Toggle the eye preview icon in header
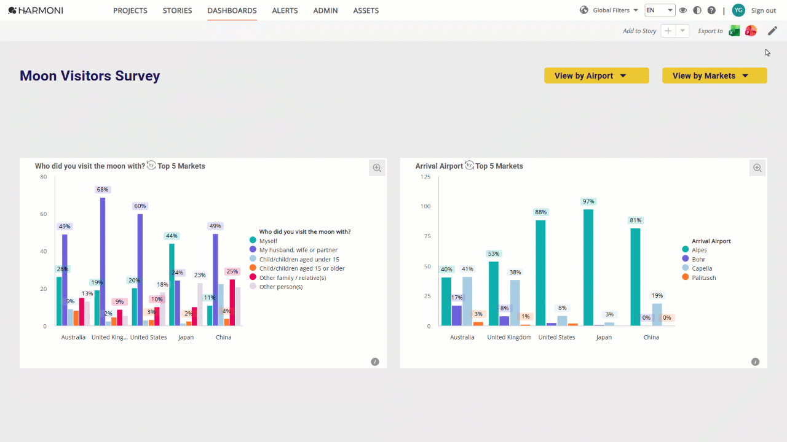This screenshot has width=787, height=442. click(x=683, y=10)
